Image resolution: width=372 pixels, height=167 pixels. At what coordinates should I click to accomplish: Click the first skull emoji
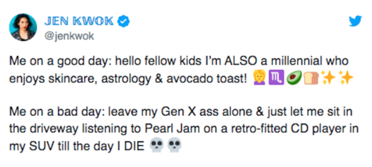pos(157,145)
